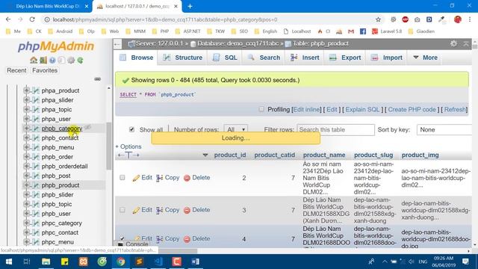Image resolution: width=478 pixels, height=269 pixels.
Task: Open the Sort by key dropdown
Action: coord(444,129)
